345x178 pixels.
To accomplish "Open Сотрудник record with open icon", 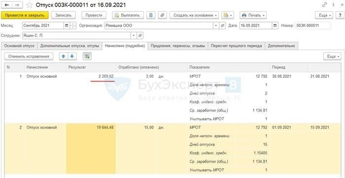I will [140, 35].
